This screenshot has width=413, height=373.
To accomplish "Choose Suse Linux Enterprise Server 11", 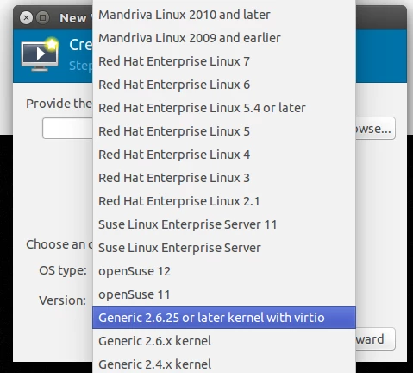I will [x=224, y=224].
